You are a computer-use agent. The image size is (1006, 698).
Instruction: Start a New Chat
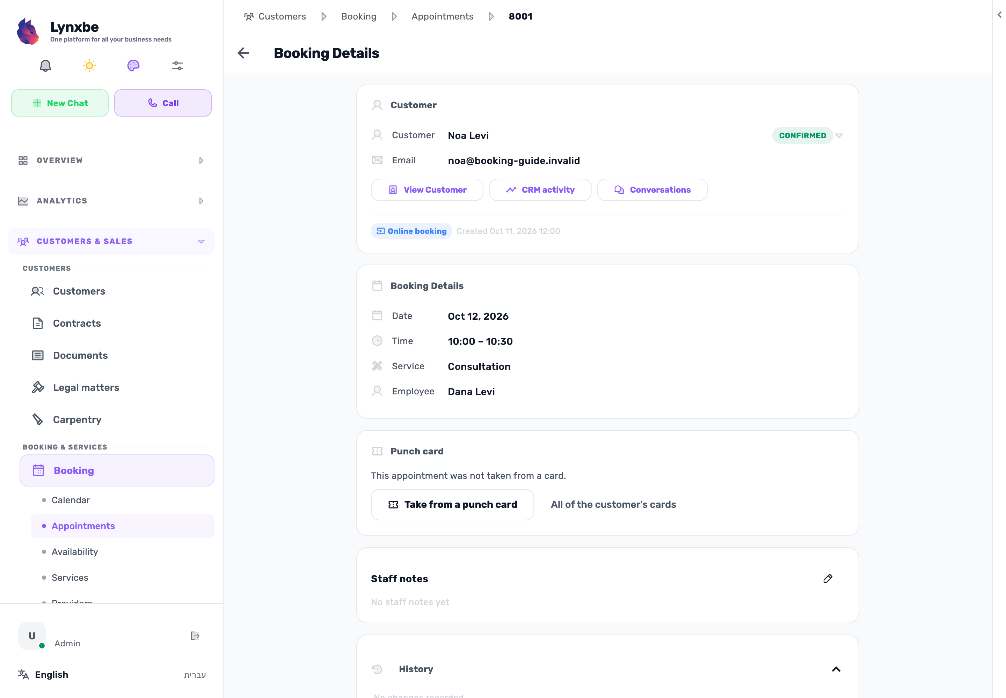pos(60,103)
